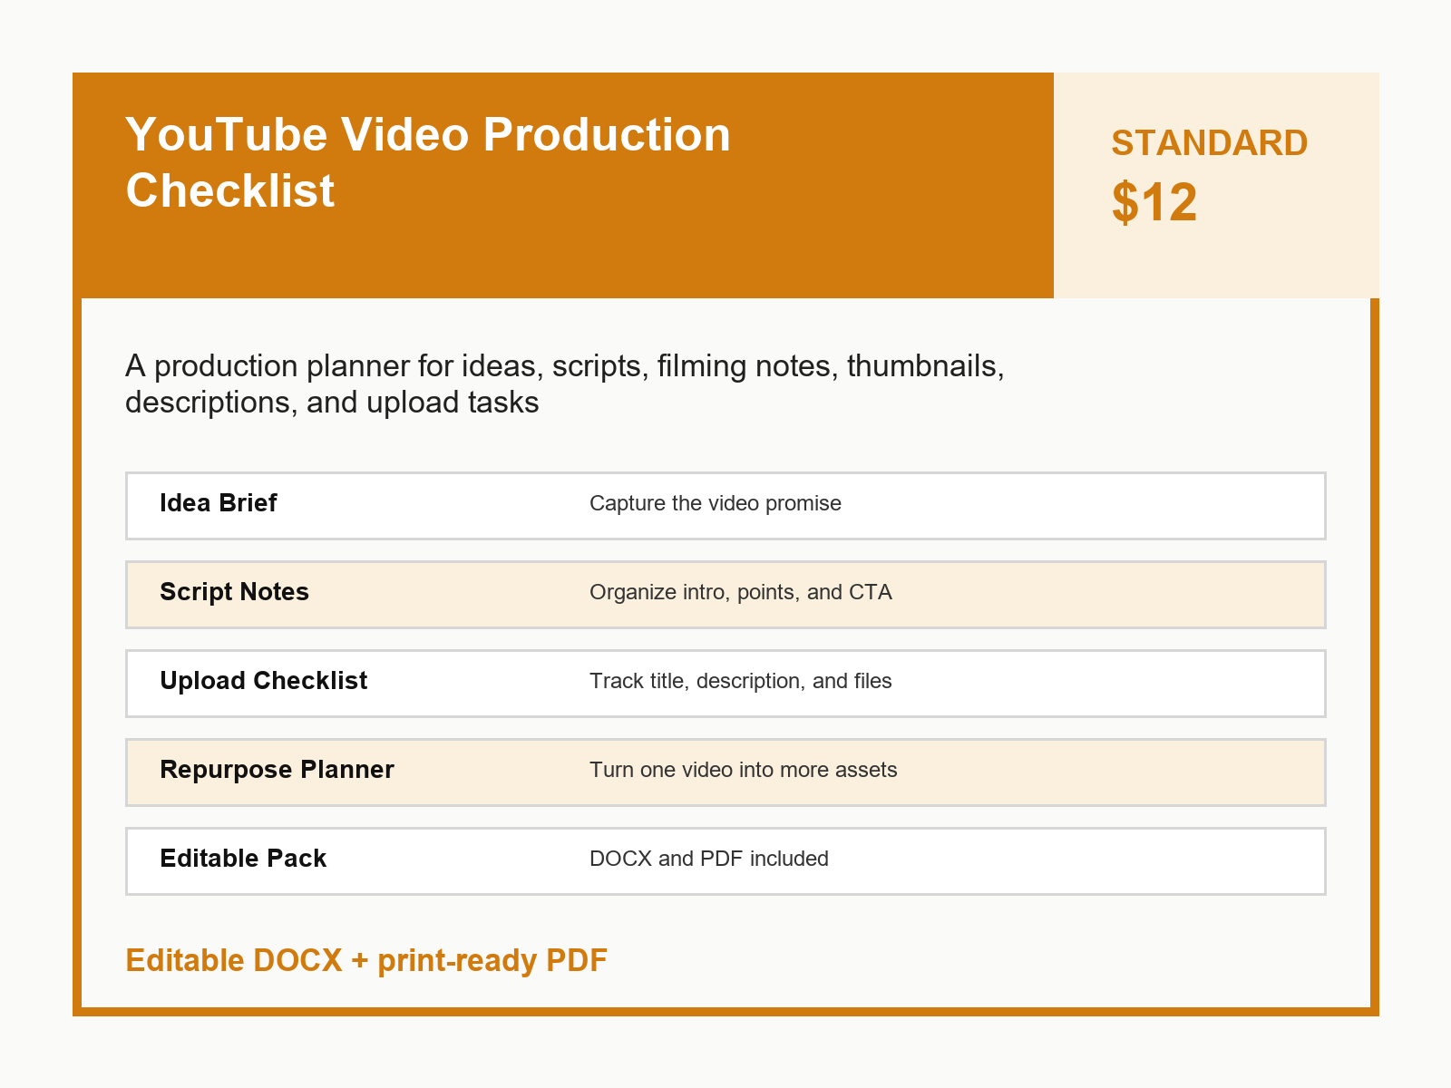Select the Repurpose Planner row heading

click(277, 770)
